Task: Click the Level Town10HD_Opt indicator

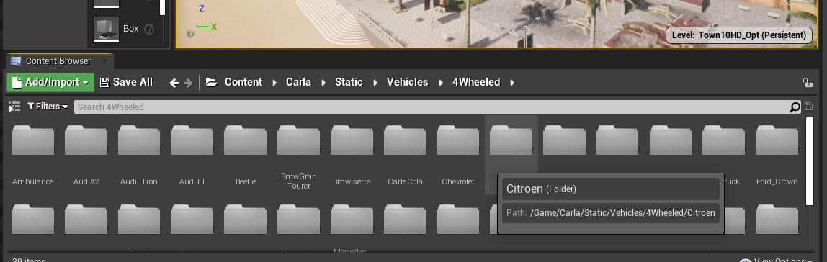Action: click(x=739, y=35)
